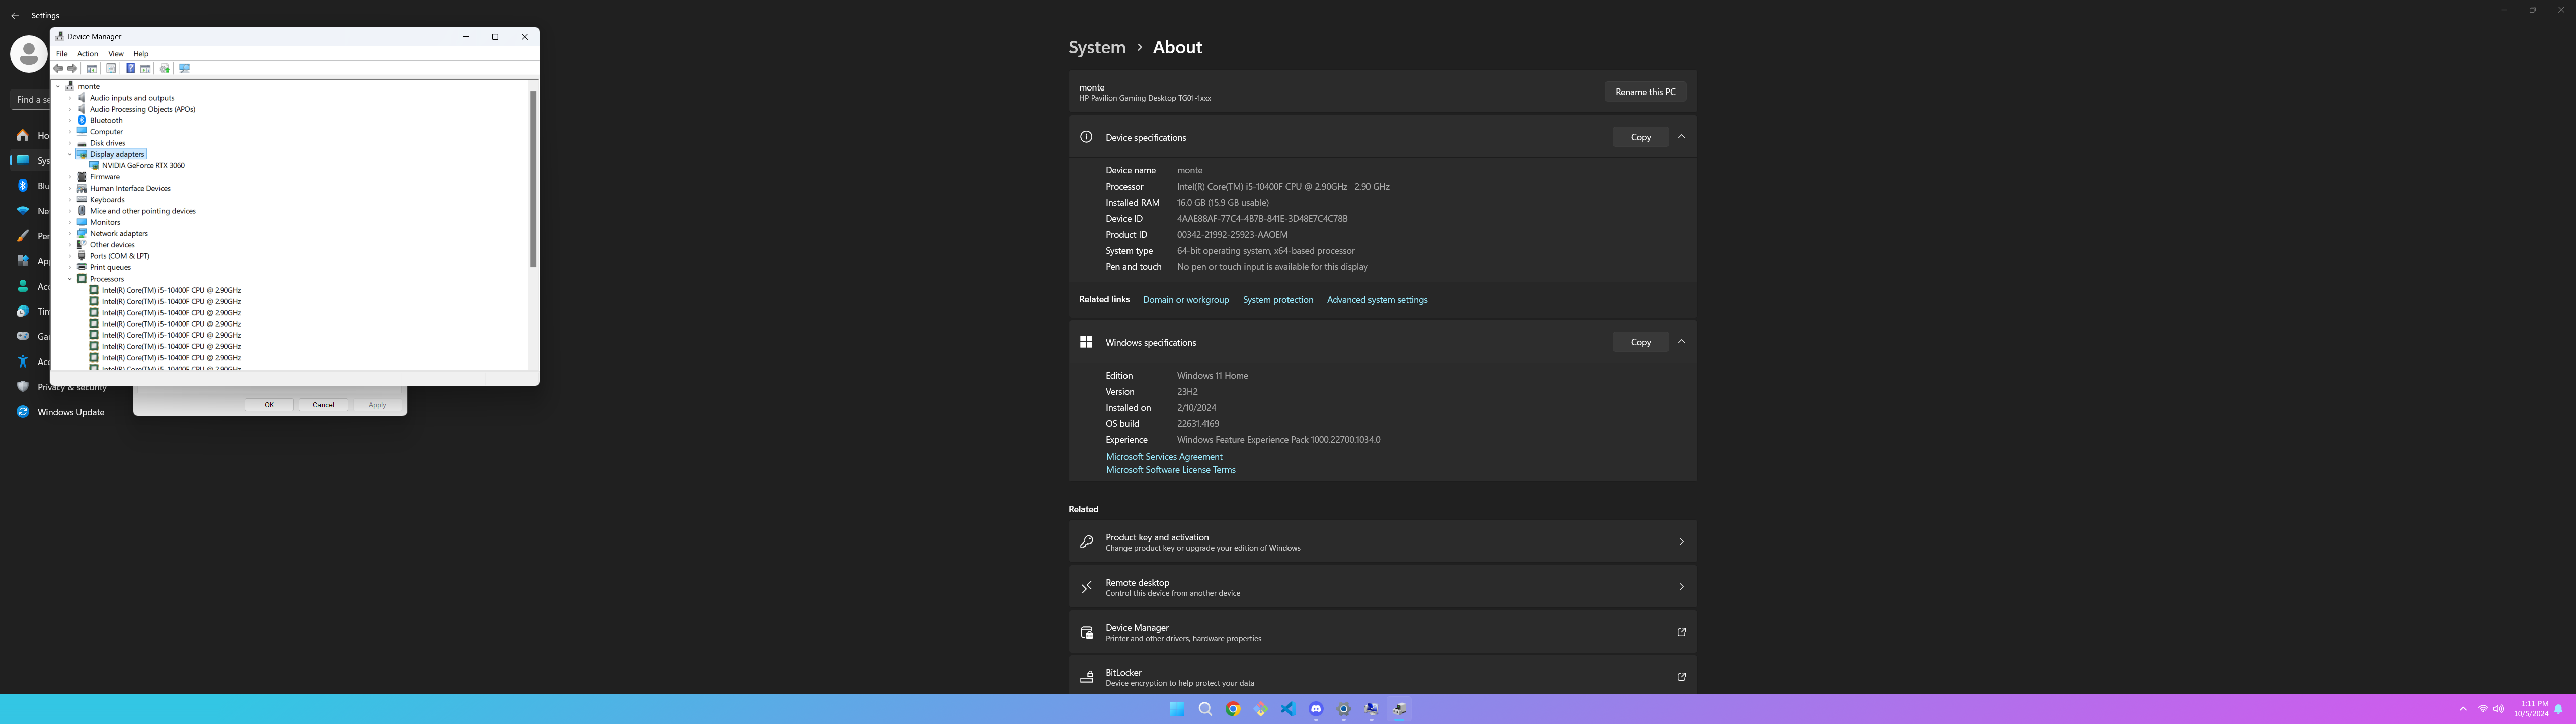Open the Action menu
Screen dimensions: 2576x724
[88, 54]
